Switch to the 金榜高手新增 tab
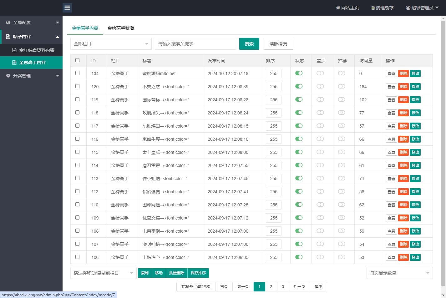446x298 pixels. pos(121,28)
